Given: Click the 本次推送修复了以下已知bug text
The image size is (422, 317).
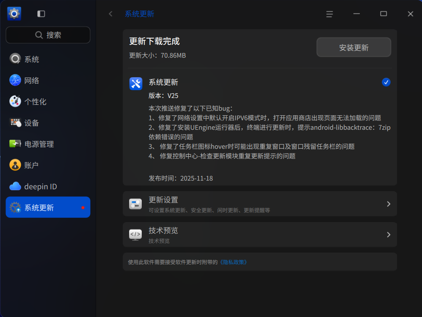Looking at the screenshot, I should point(190,108).
